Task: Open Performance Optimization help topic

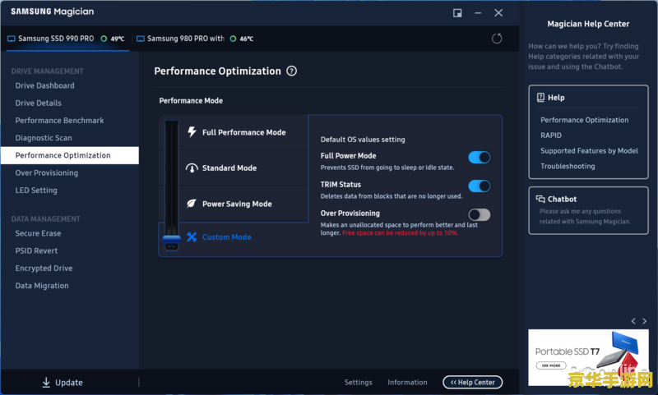Action: pyautogui.click(x=584, y=120)
